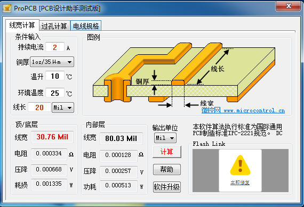The height and width of the screenshot is (207, 304).
Task: Switch to the 过孔计算 tab
Action: point(54,26)
